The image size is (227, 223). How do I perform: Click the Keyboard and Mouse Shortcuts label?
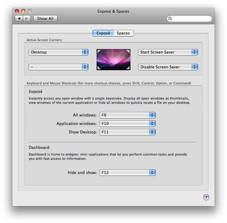tap(109, 83)
